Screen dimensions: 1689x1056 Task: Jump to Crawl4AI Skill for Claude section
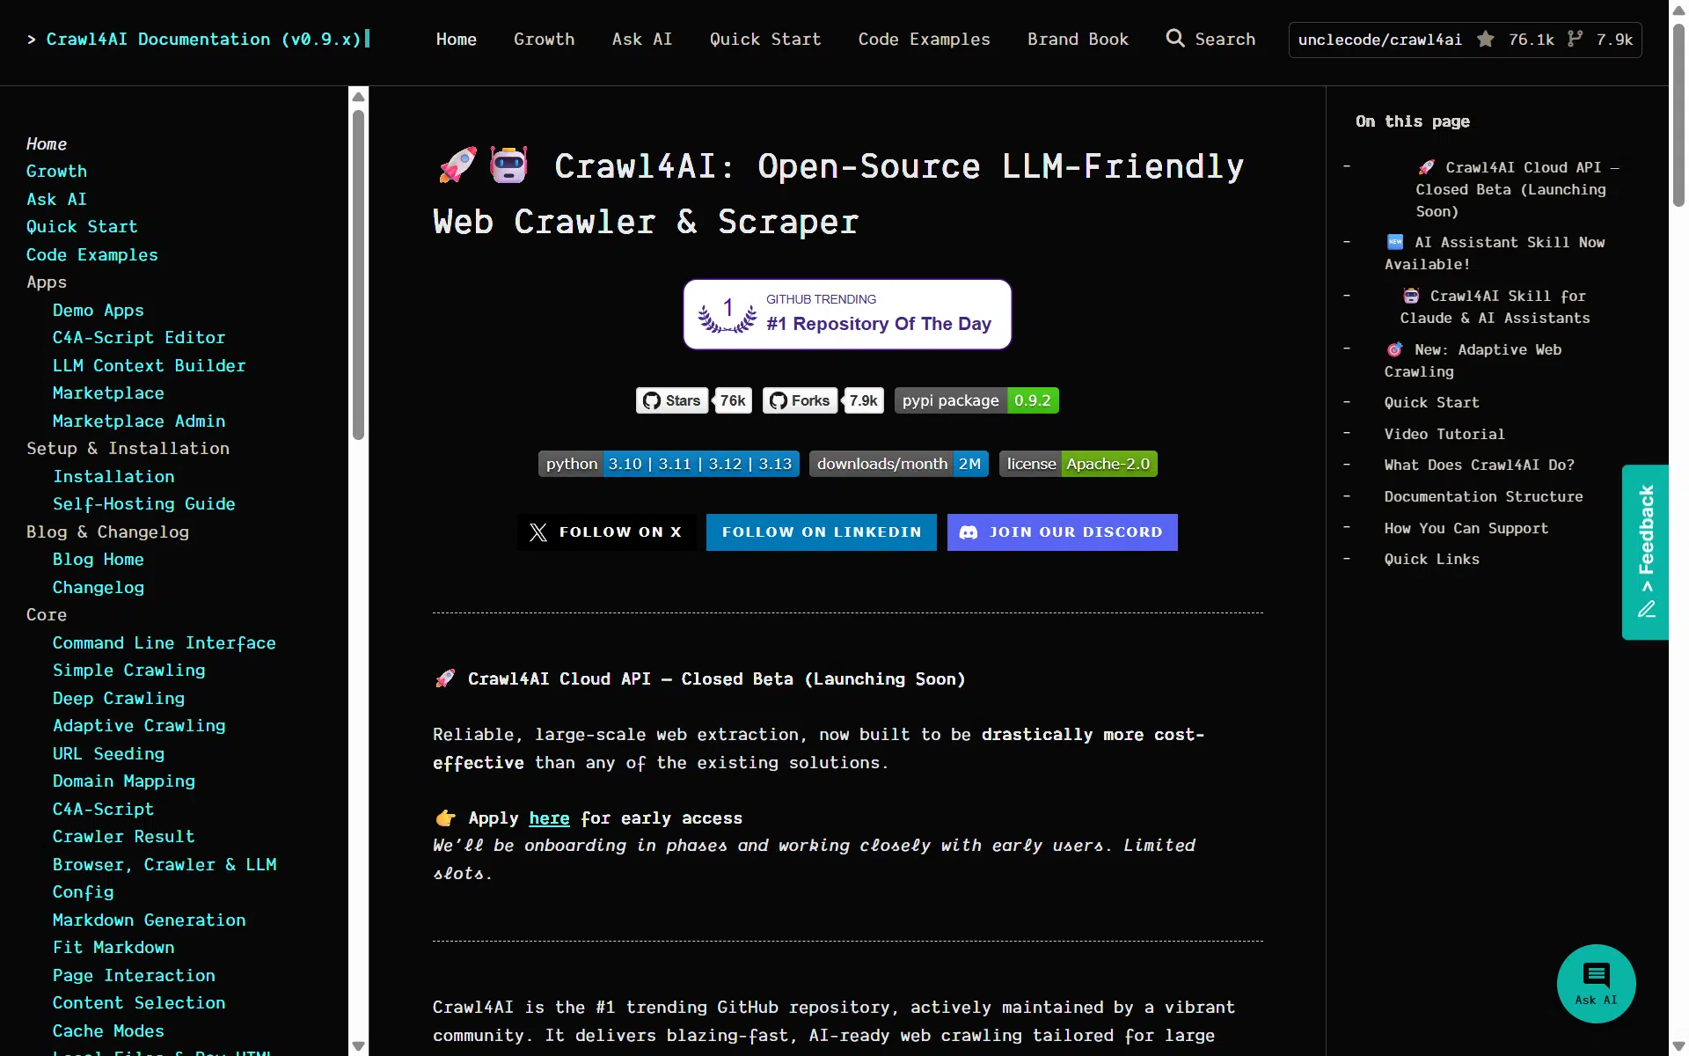[x=1495, y=307]
